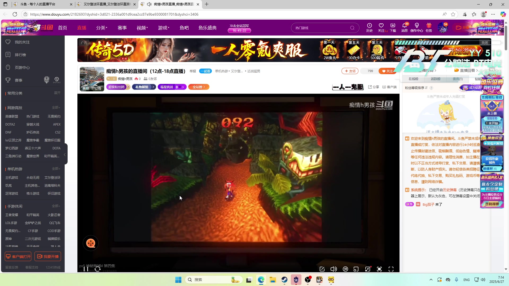Expand the 视频 navigation dropdown

coord(142,28)
